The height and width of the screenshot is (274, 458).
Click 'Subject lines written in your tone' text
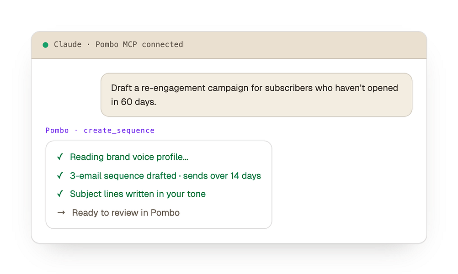138,194
